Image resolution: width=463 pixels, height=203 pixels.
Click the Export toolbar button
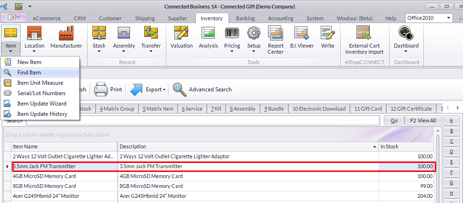pyautogui.click(x=147, y=89)
